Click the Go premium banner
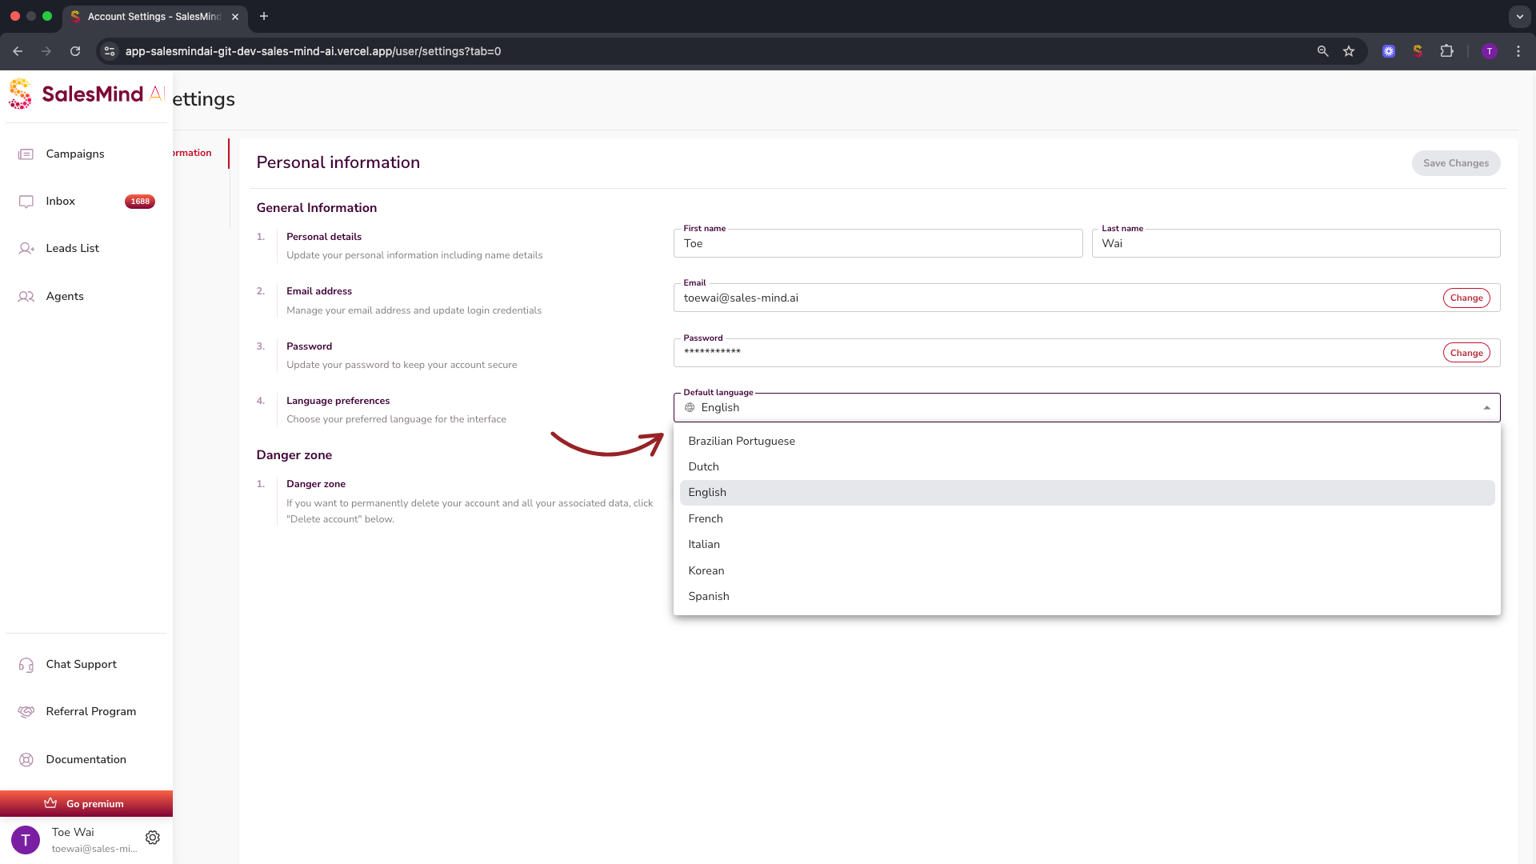 (x=86, y=803)
